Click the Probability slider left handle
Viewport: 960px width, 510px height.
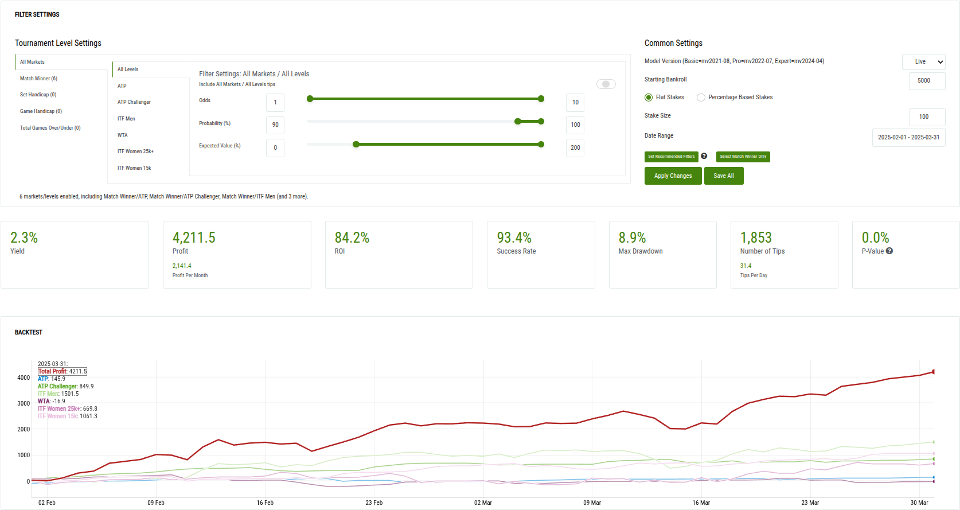518,122
